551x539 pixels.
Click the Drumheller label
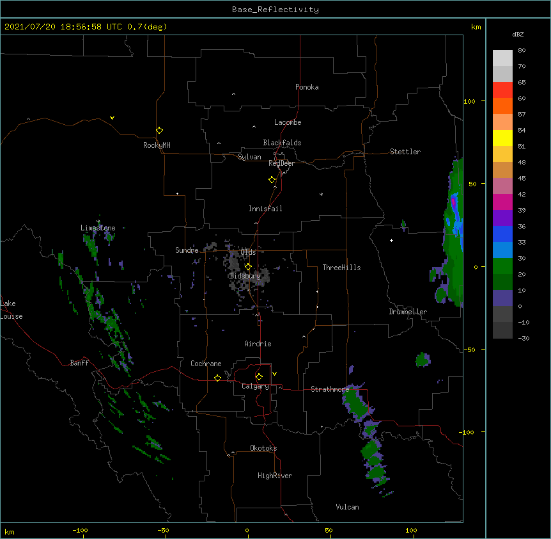408,312
